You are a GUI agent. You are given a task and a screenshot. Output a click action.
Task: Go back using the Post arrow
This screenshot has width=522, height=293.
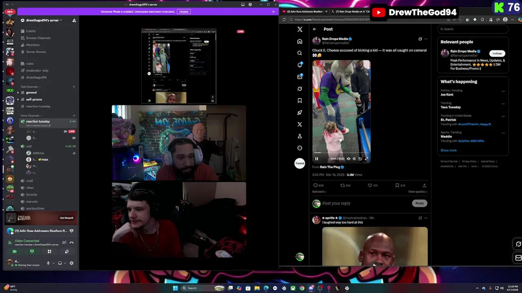click(314, 29)
